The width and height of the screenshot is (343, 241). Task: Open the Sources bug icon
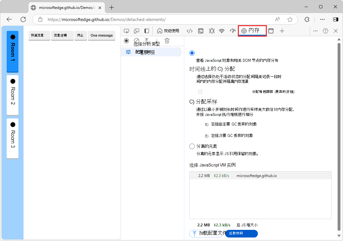(212, 31)
